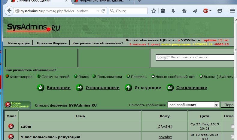Screen dimensions: 237x140
Task: Click the Исходящие up-arrow icon
Action: point(128,87)
